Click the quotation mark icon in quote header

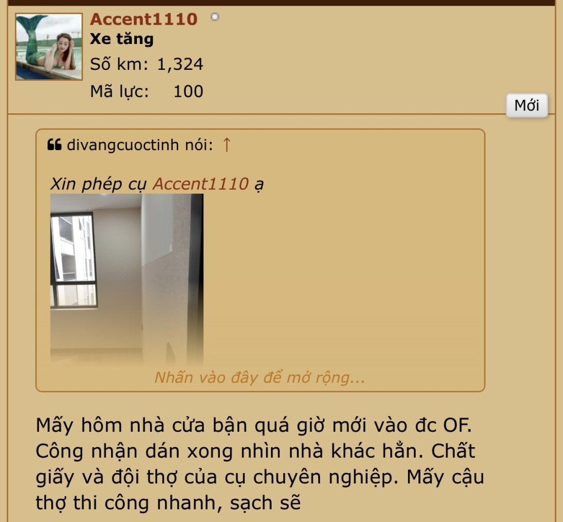coord(54,145)
